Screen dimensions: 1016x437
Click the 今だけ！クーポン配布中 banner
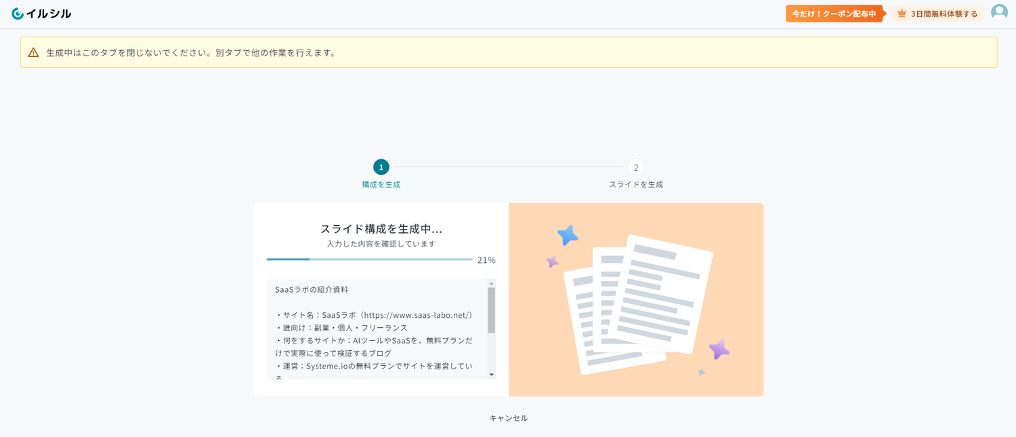[836, 14]
